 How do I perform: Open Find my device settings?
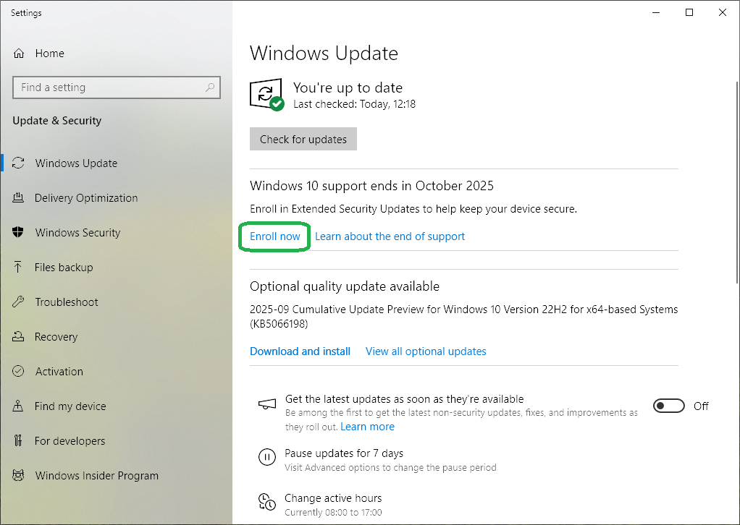click(x=70, y=406)
